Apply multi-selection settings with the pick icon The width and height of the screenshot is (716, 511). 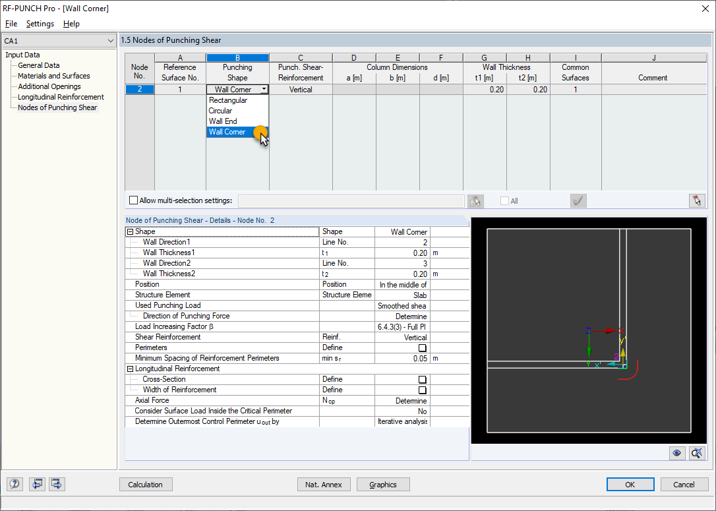click(x=475, y=201)
